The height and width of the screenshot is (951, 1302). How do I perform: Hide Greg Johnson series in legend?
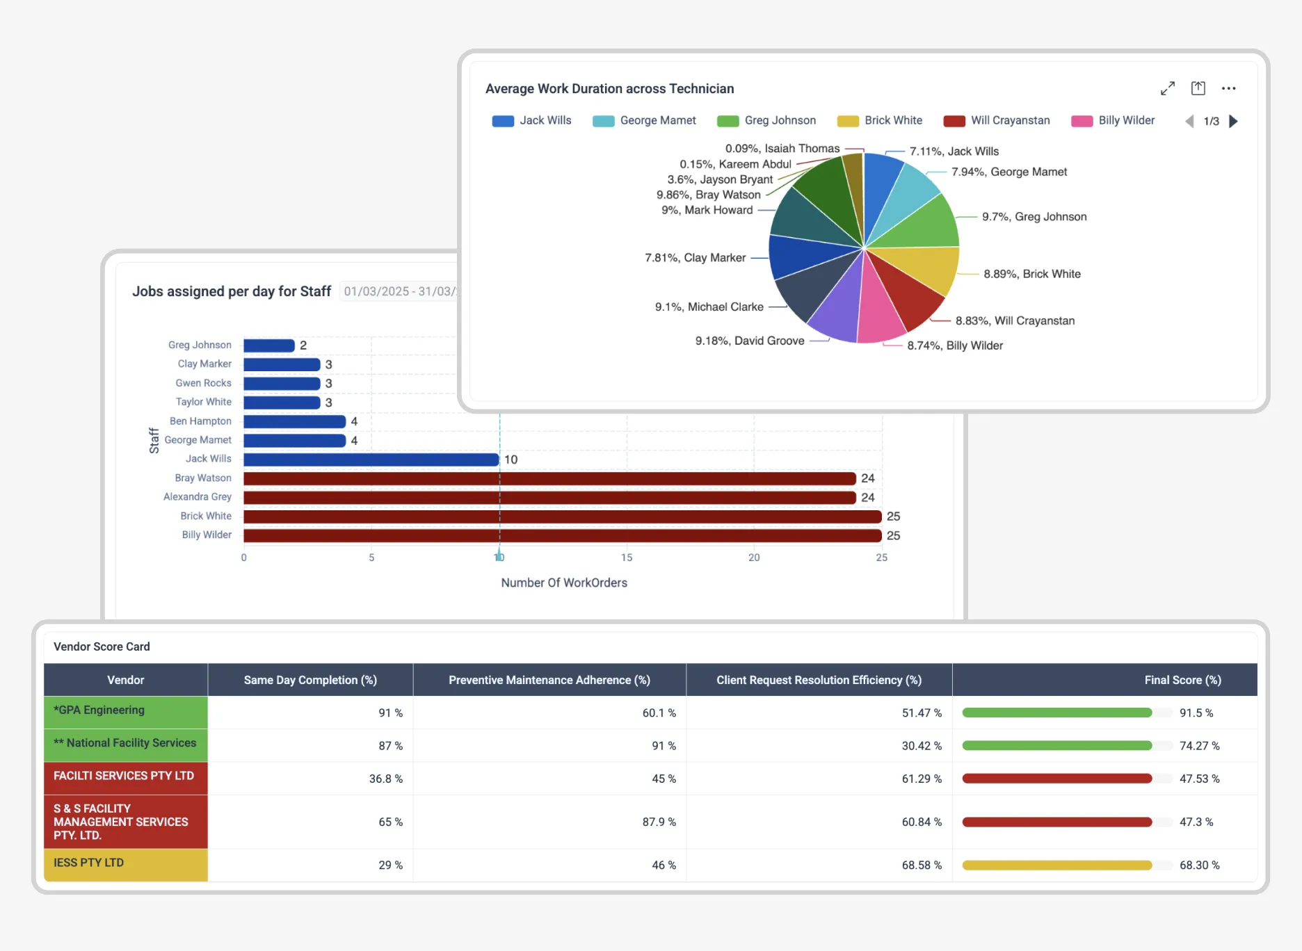pos(766,120)
